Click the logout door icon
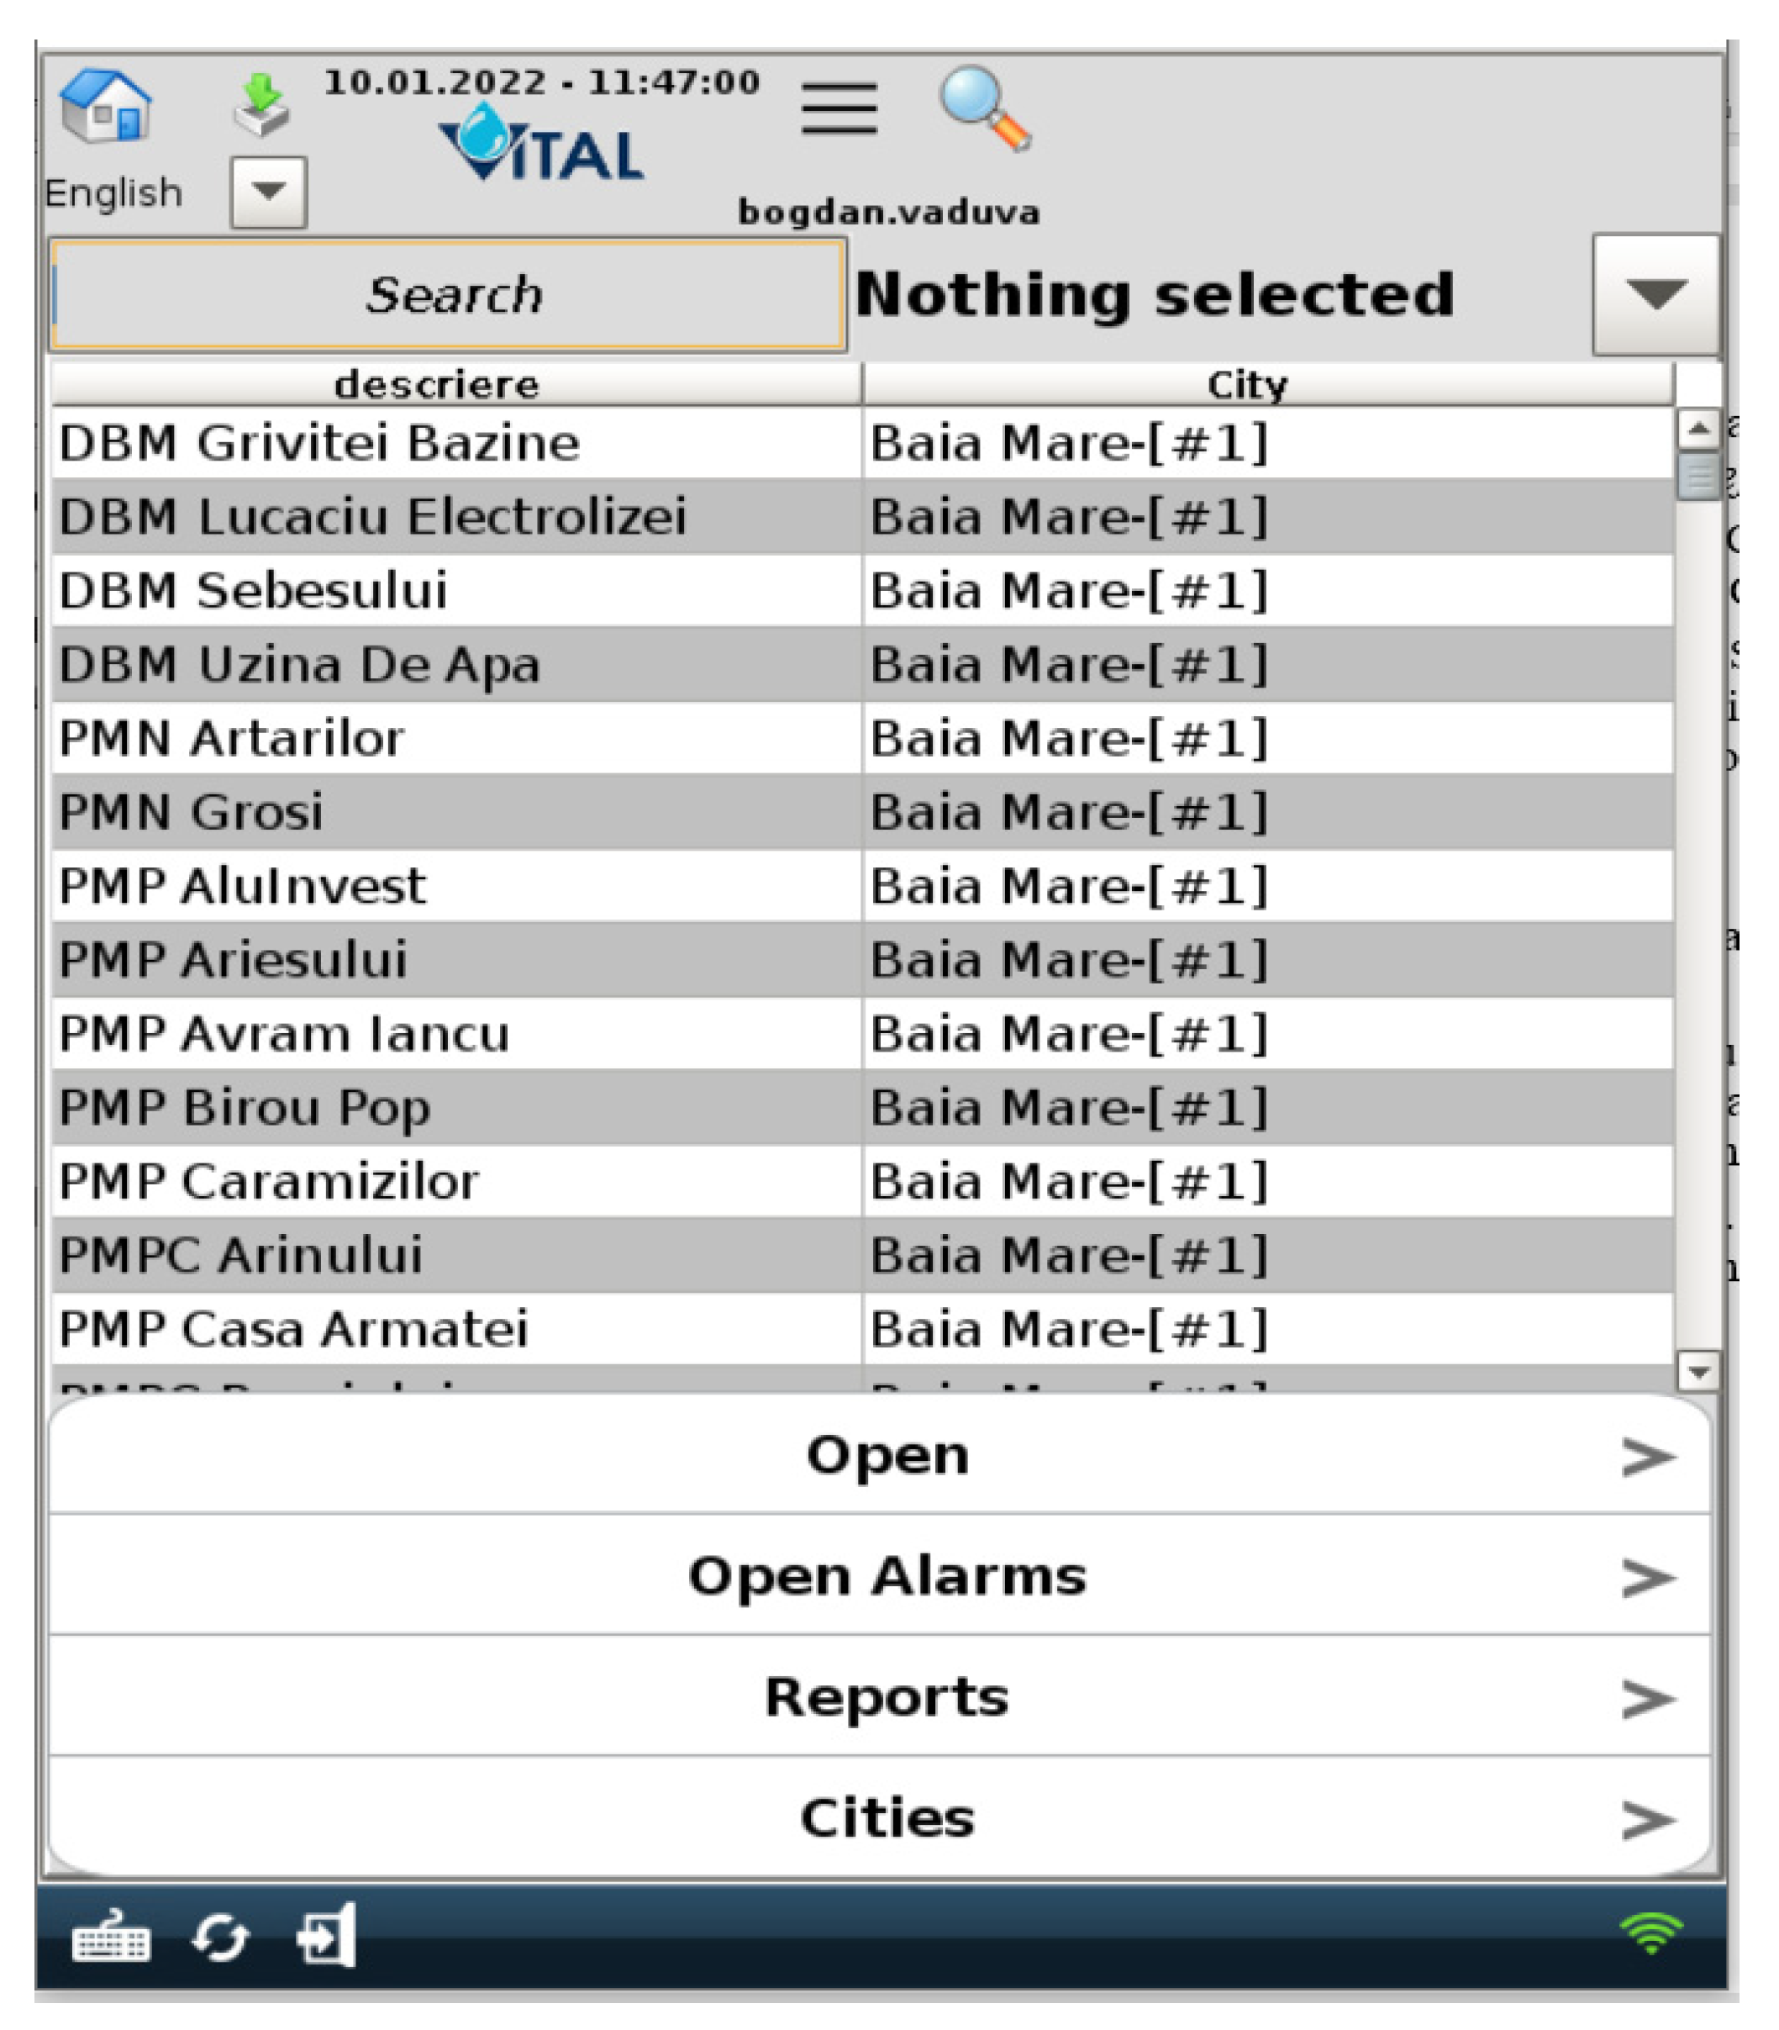The width and height of the screenshot is (1779, 2030). pyautogui.click(x=328, y=1936)
